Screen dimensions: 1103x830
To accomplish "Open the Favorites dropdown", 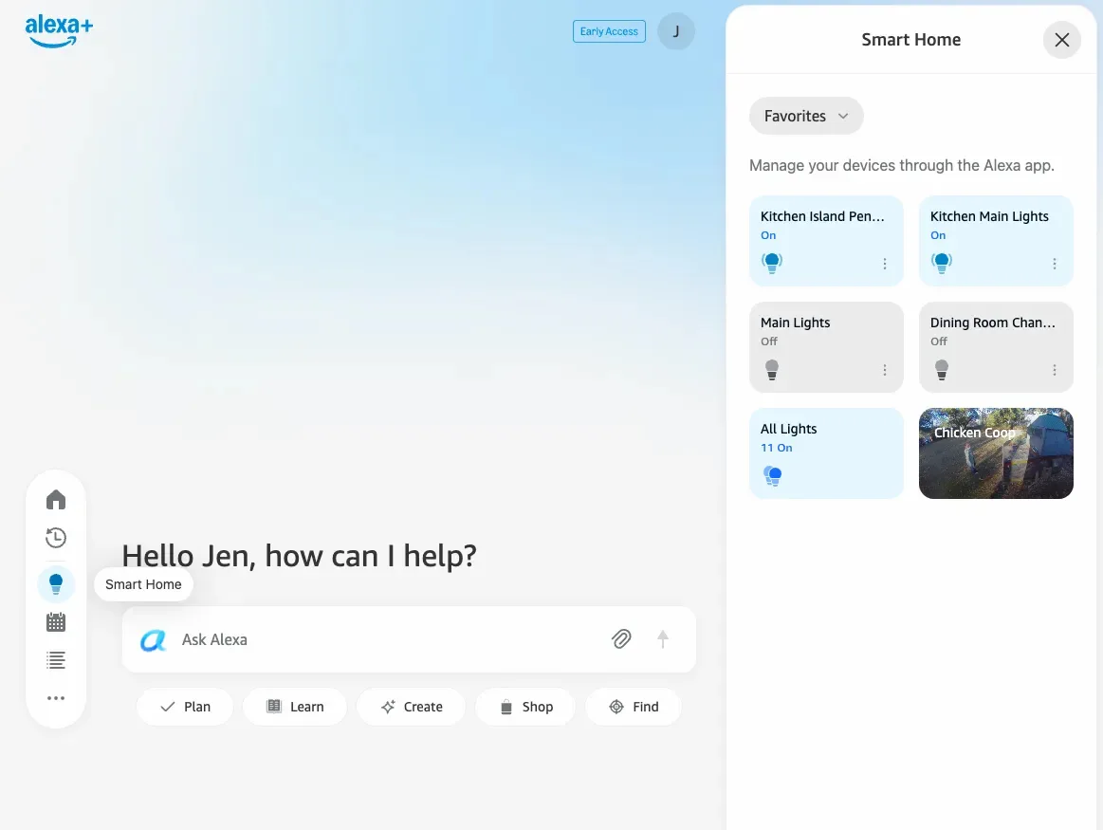I will pos(806,115).
